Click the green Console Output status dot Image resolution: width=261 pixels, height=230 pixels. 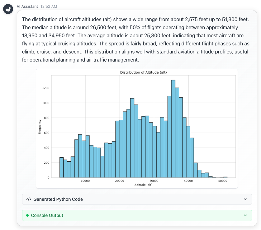point(27,215)
